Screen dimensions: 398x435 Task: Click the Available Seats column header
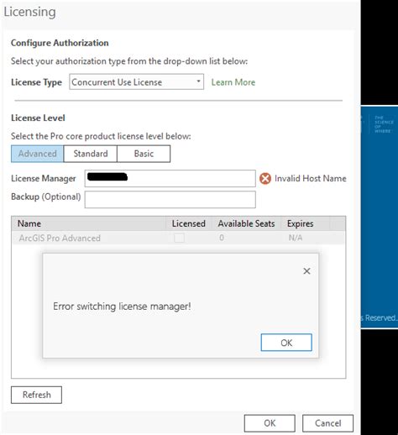pos(246,223)
